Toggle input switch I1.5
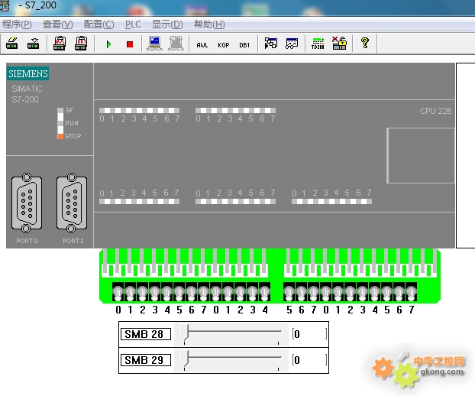This screenshot has width=475, height=396. coord(289,292)
